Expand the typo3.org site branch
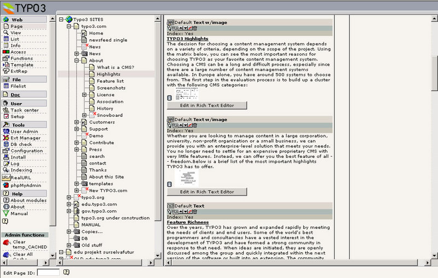 click(x=69, y=197)
